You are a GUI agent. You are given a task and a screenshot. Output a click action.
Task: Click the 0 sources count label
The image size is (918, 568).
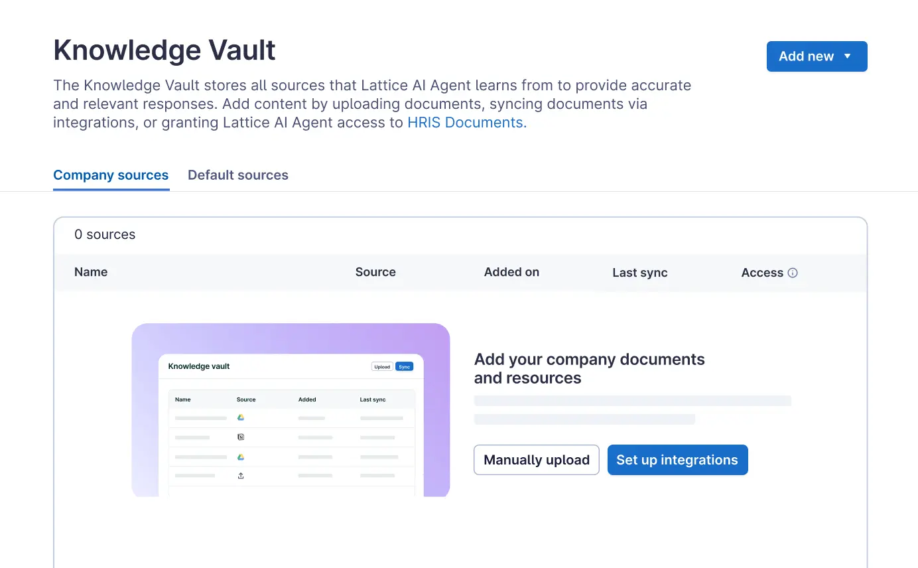click(x=105, y=234)
